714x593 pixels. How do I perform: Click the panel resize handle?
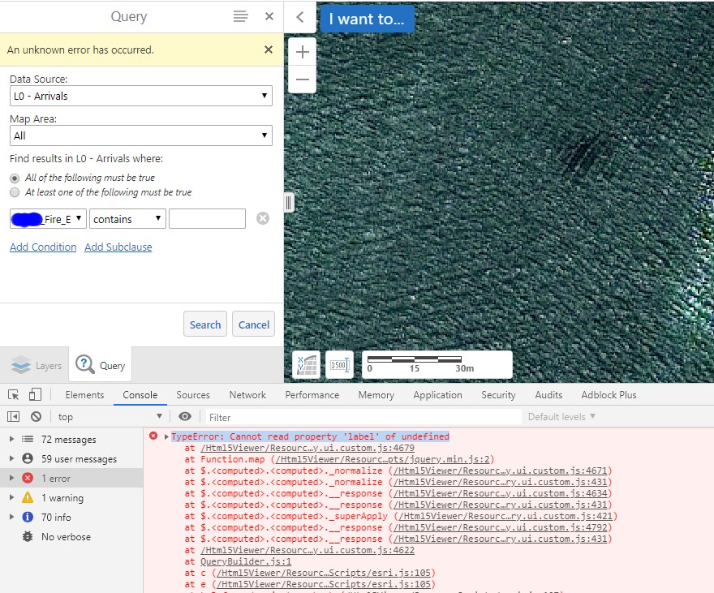coord(288,203)
